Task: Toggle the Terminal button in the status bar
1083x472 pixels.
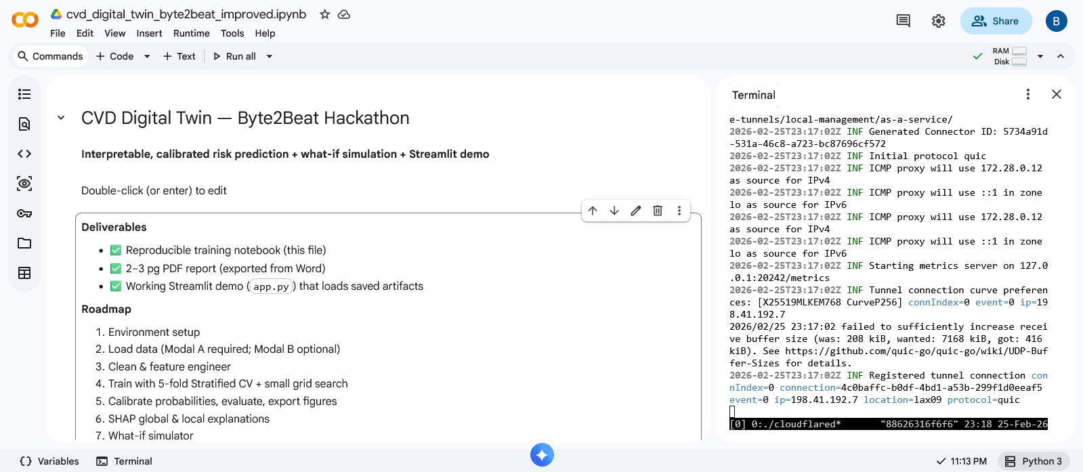Action: [x=124, y=461]
